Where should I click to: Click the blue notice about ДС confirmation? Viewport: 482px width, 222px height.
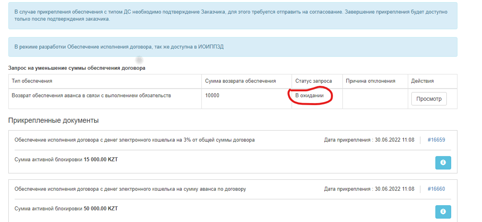tap(231, 15)
